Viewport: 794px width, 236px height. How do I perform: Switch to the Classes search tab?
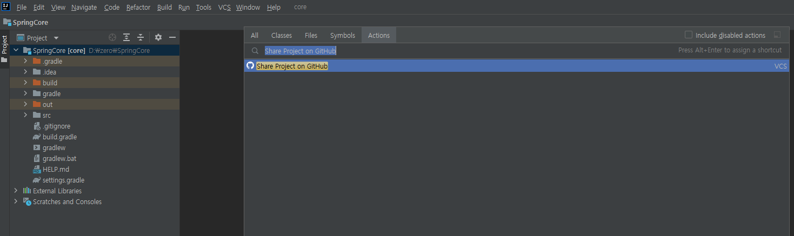282,35
